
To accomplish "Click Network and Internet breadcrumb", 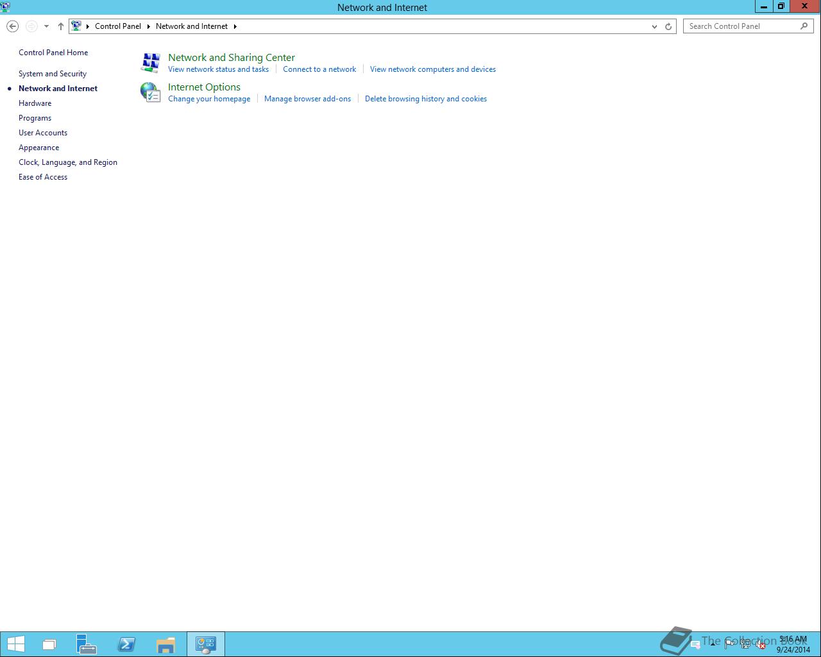I will coord(192,26).
